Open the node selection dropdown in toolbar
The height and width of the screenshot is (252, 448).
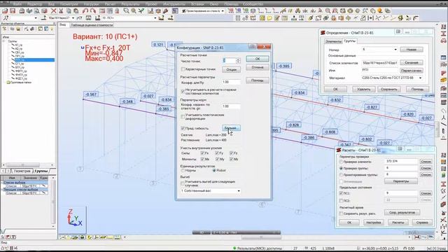pos(36,18)
